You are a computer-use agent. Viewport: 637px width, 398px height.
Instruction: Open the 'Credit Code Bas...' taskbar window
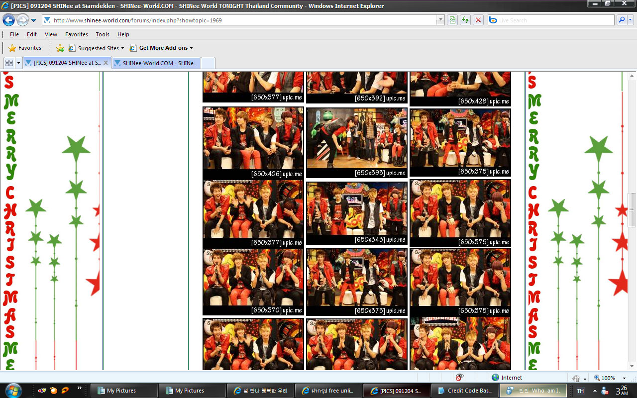click(465, 391)
